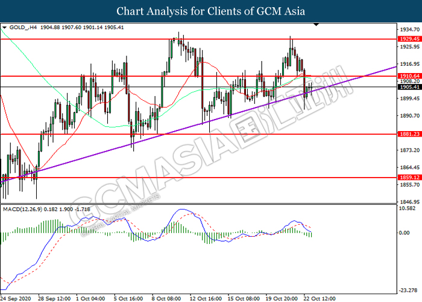Click the -23.278 MACD scale value
Viewport: 422px width, 302px height.
(409, 290)
